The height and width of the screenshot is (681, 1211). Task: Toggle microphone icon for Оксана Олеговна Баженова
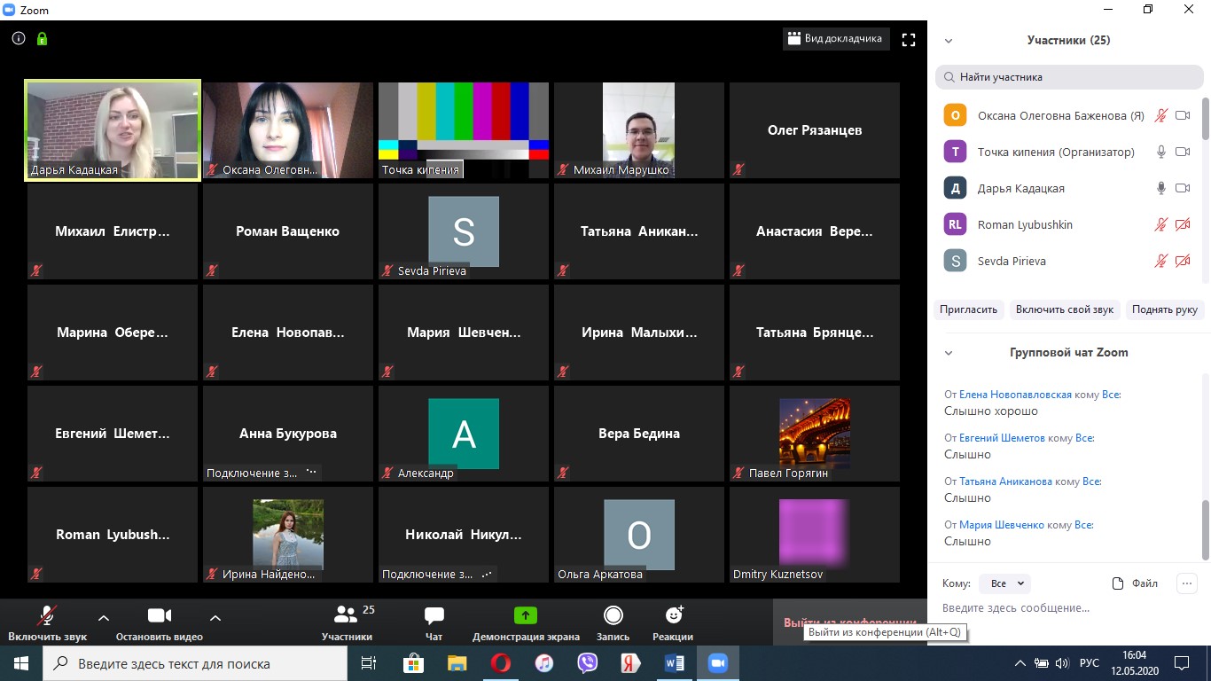(x=1160, y=116)
